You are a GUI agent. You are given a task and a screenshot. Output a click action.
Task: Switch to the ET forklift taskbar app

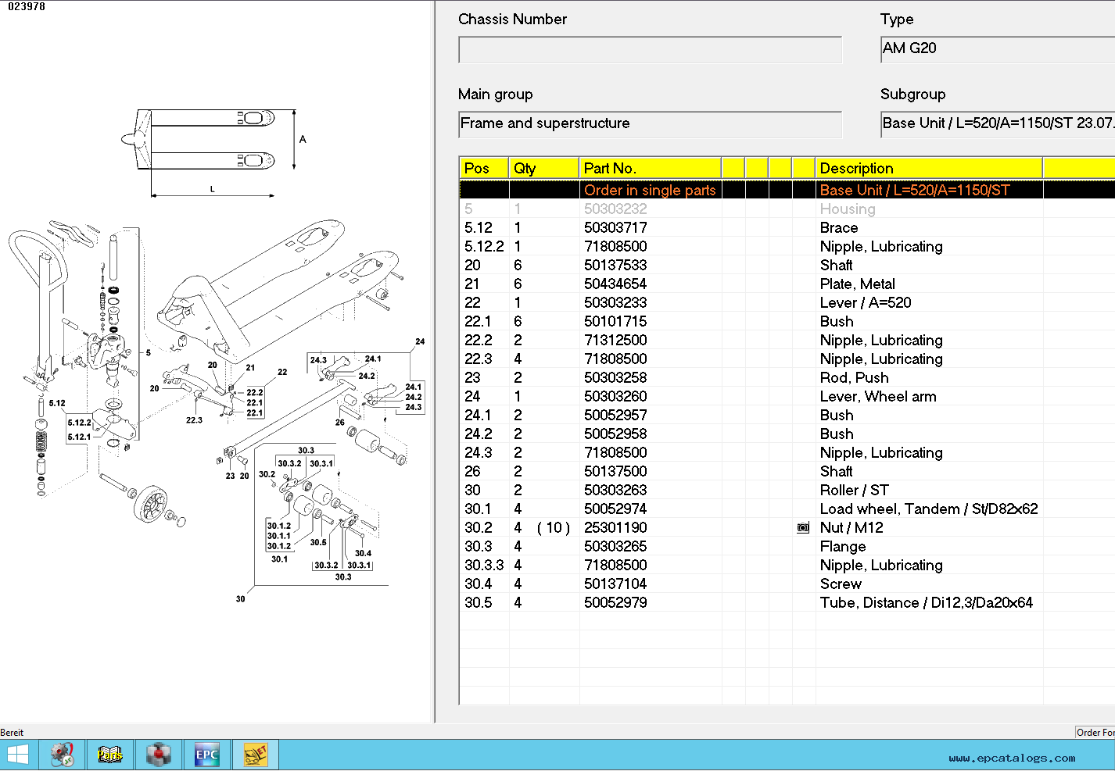255,755
